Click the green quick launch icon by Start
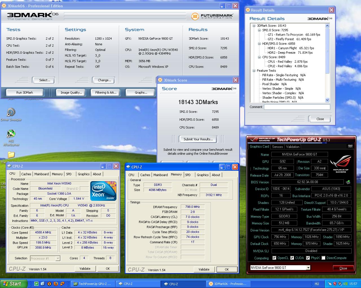Viewport: 361px width, 288px height. [36, 284]
